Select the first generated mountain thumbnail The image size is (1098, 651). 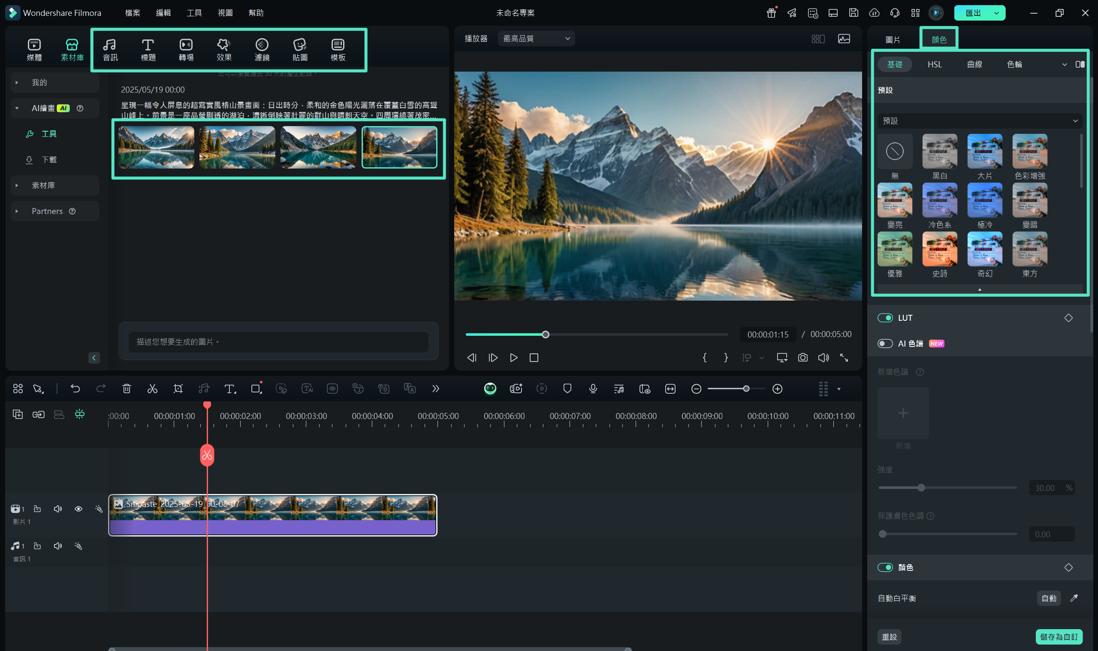(156, 148)
